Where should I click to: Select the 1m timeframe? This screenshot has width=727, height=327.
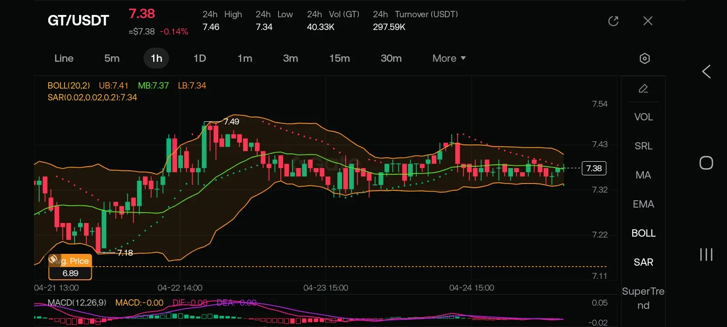point(245,58)
